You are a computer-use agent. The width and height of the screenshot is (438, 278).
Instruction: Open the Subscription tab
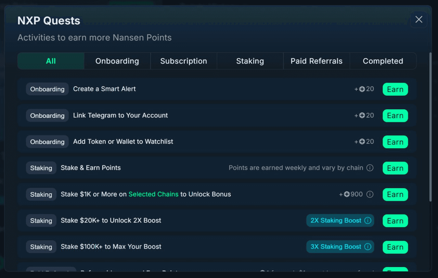click(x=184, y=61)
